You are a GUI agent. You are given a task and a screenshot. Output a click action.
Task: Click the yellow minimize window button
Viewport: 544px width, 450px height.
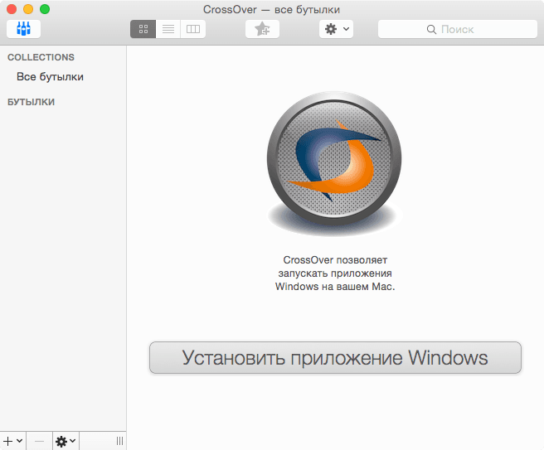coord(28,9)
